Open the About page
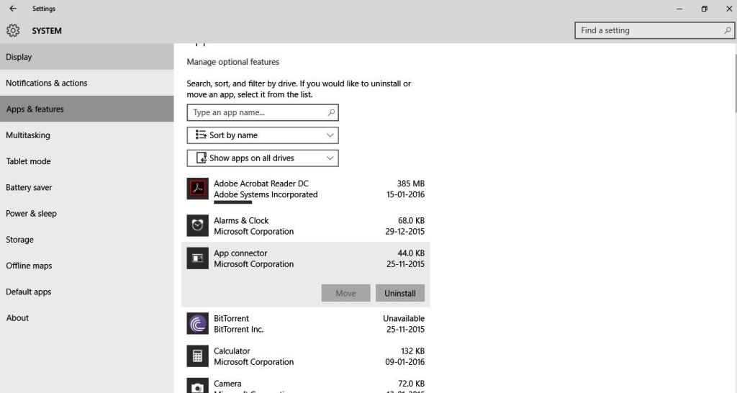This screenshot has height=393, width=737. click(x=87, y=318)
